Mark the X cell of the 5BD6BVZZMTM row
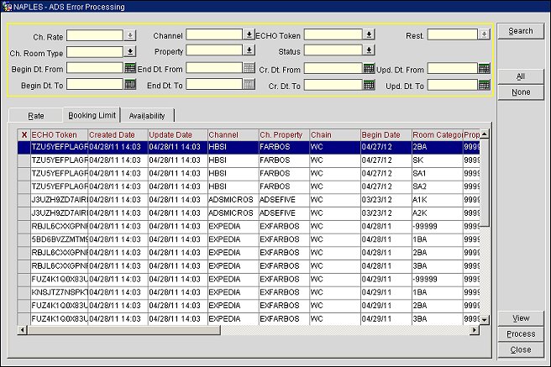This screenshot has width=551, height=367. pyautogui.click(x=24, y=239)
